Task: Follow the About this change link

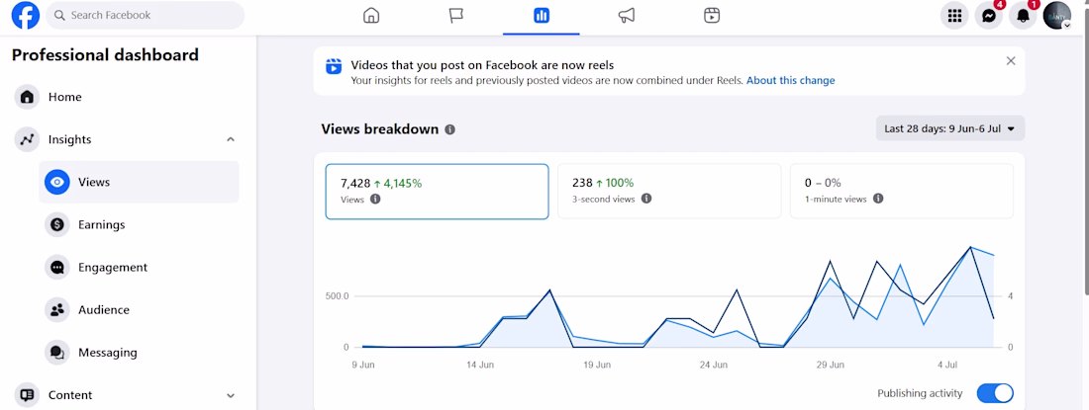Action: pos(790,80)
